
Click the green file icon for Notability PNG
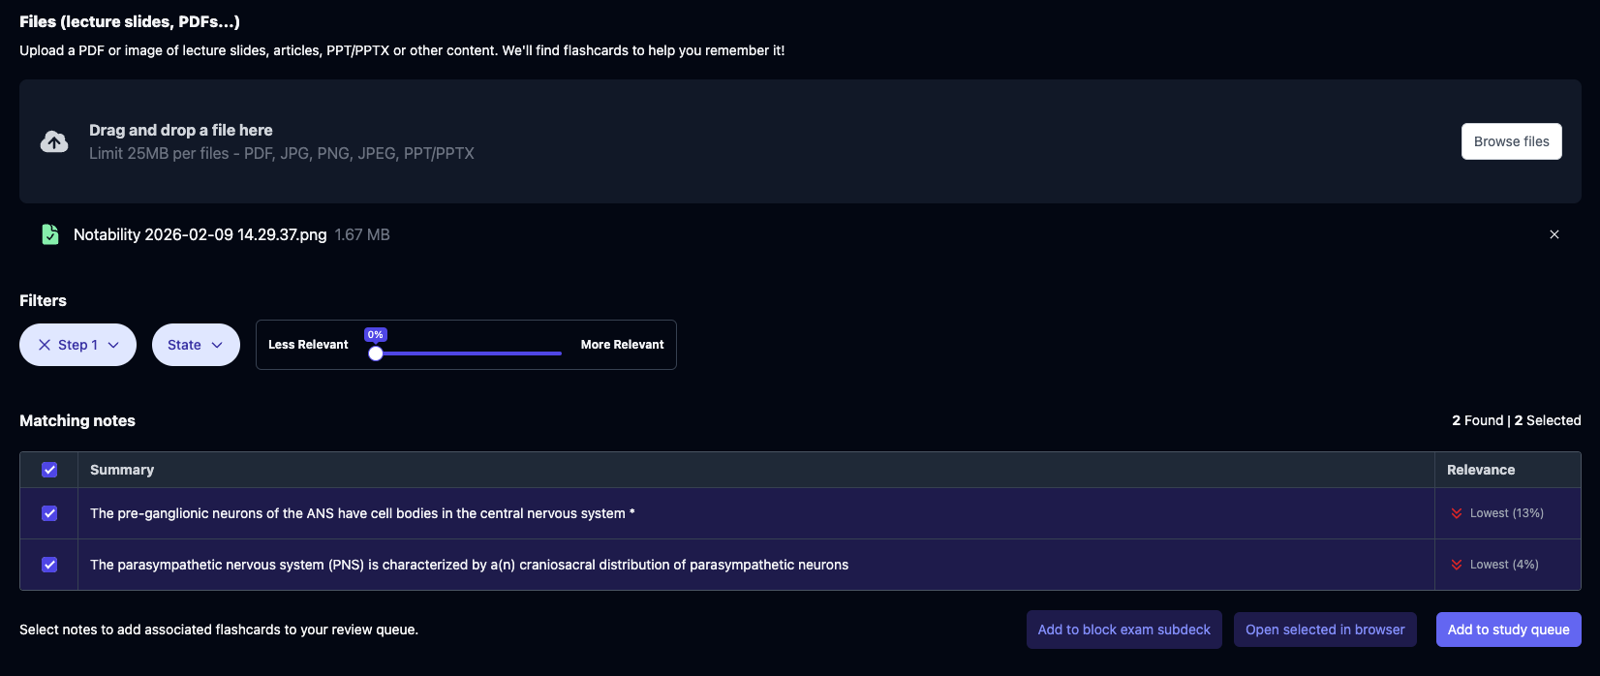(49, 234)
